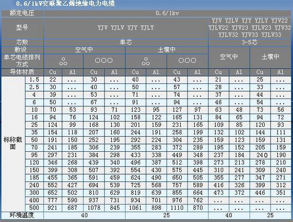Screen dimensions: 293x222
Task: Click the 3-5芯 core count cell
Action: (x=250, y=42)
